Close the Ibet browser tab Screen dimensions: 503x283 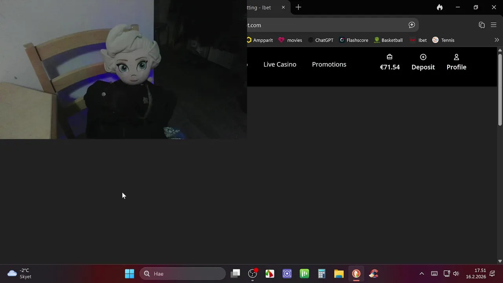(283, 7)
